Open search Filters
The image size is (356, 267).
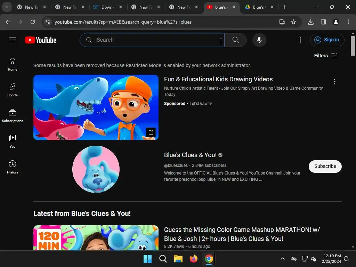coord(325,56)
